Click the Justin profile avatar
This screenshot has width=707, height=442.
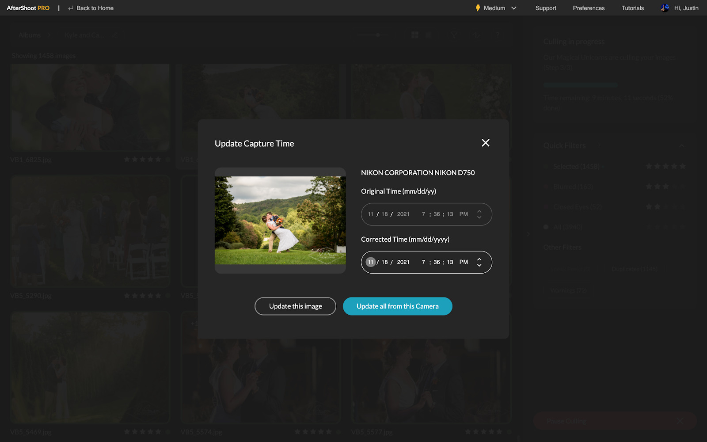click(x=665, y=8)
